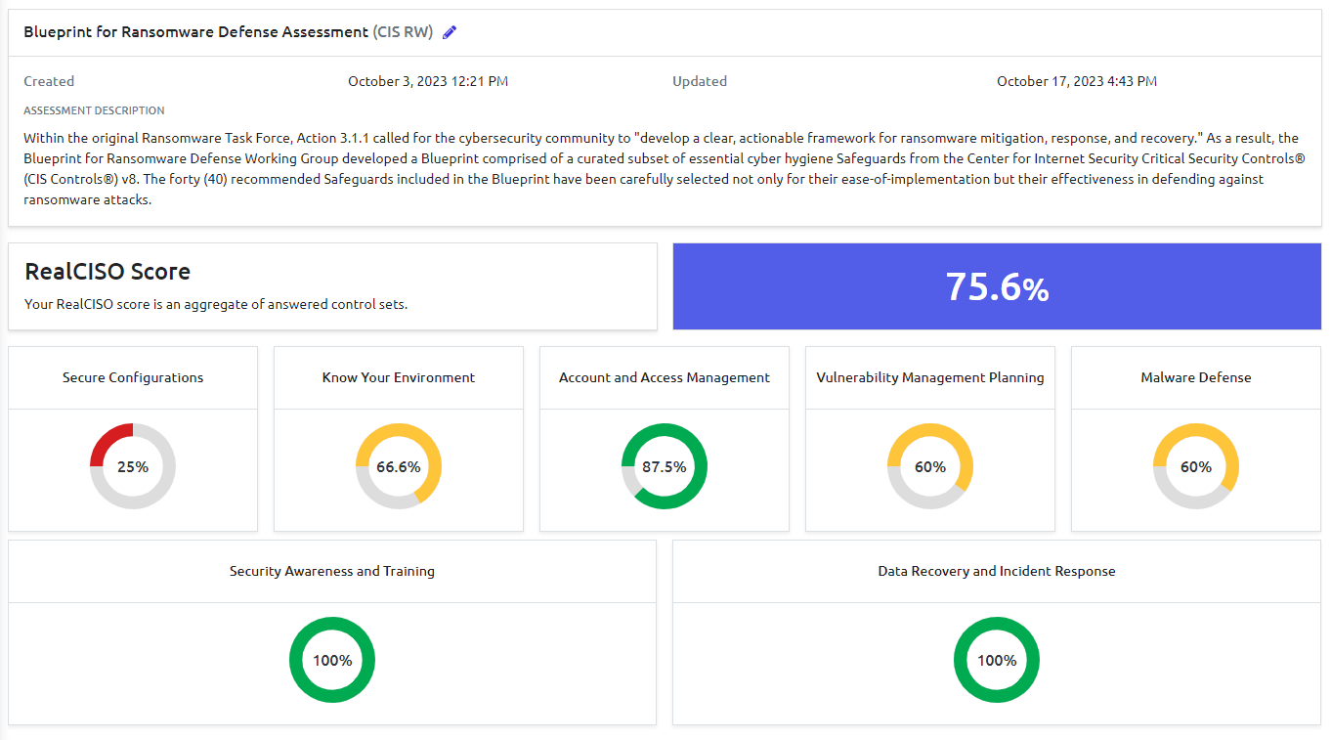Click the ASSESSMENT DESCRIPTION section label

coord(94,110)
